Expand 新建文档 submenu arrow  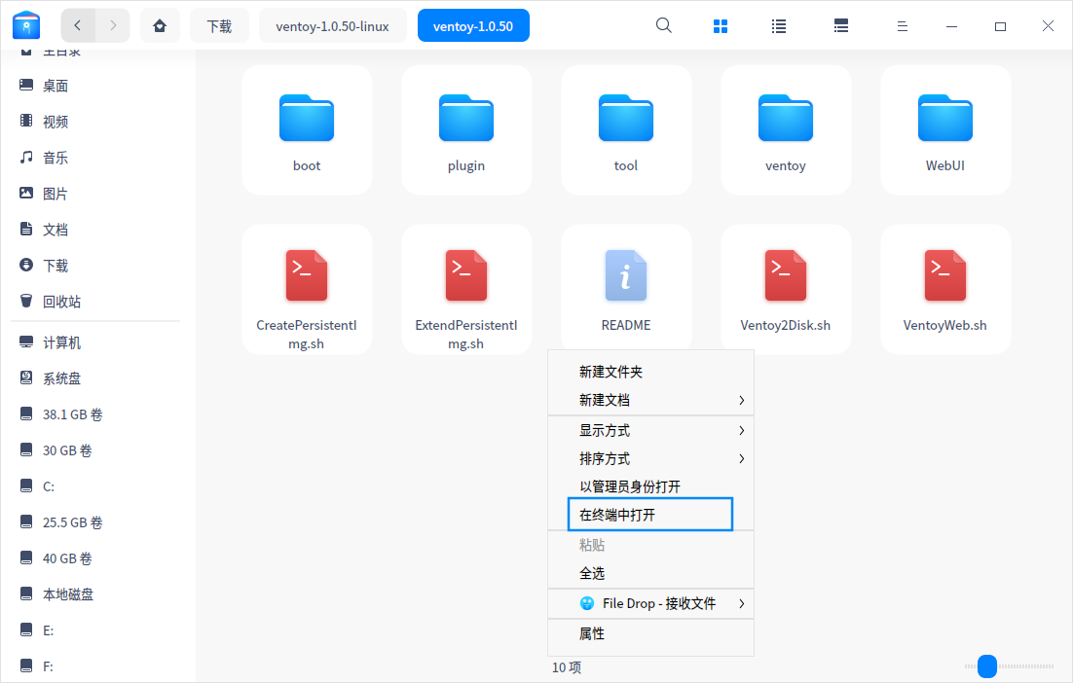[x=741, y=400]
